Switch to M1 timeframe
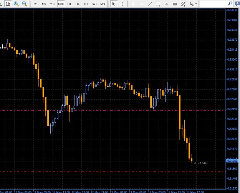The image size is (240, 193). [35, 4]
